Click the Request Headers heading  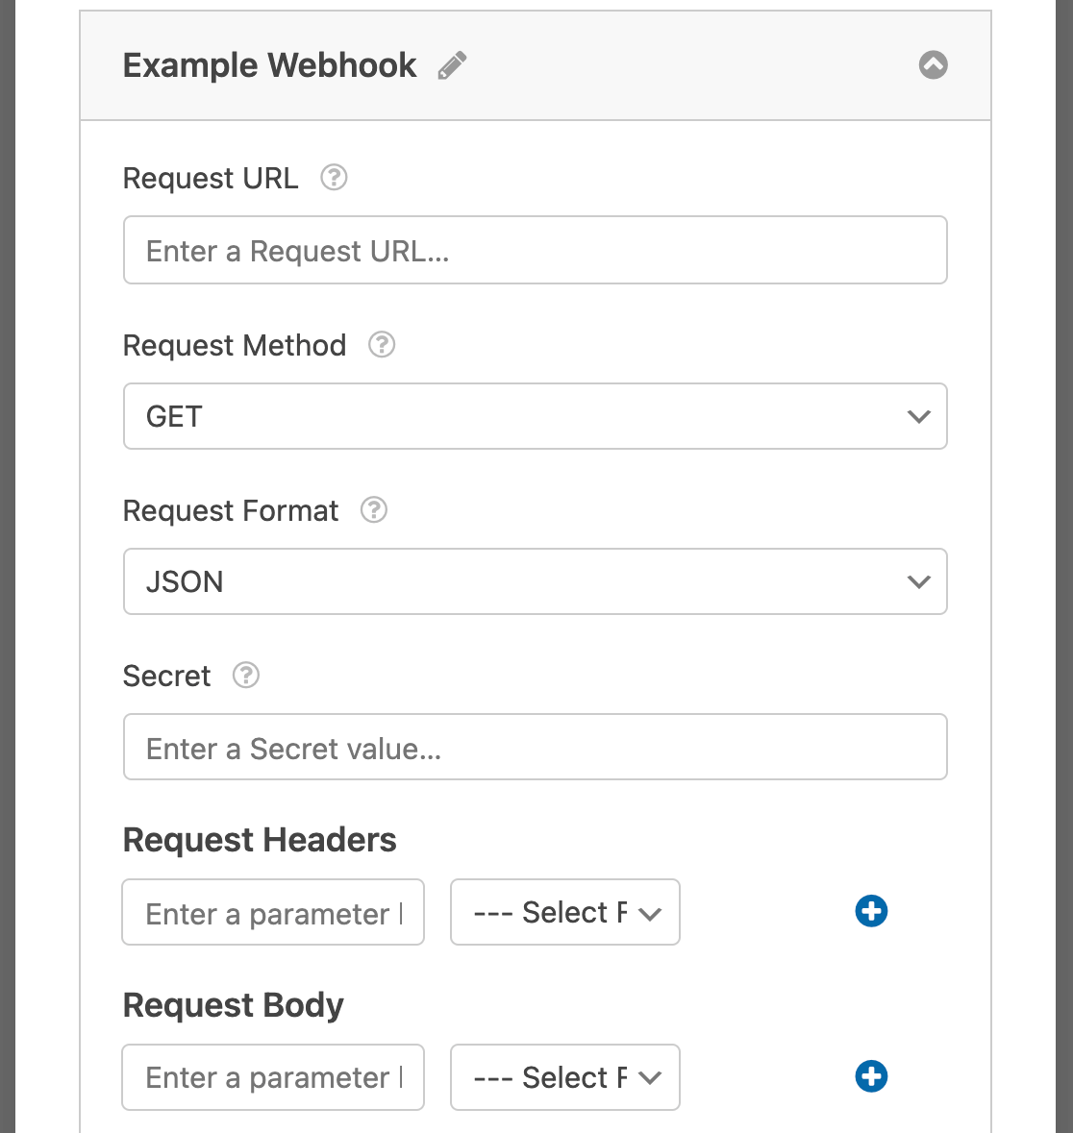[260, 839]
